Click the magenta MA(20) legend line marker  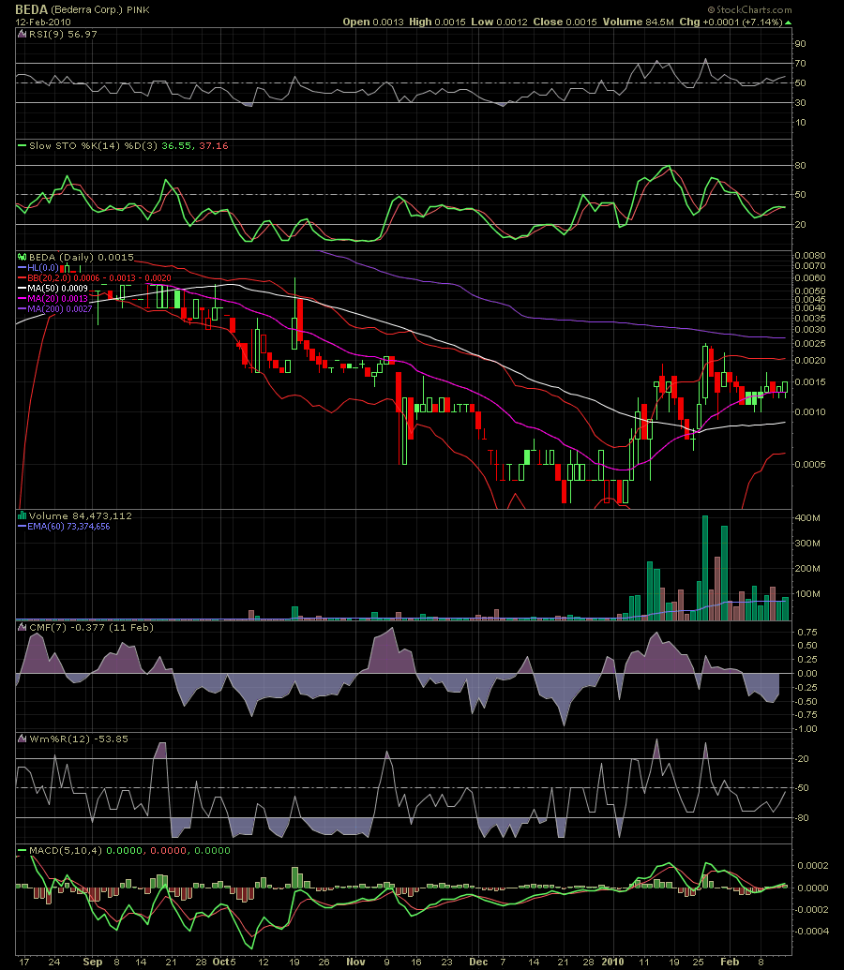click(23, 298)
